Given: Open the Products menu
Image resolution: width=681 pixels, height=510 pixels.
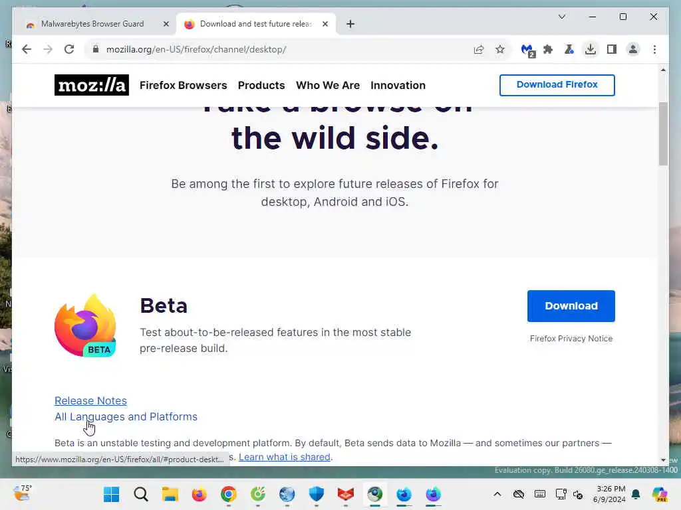Looking at the screenshot, I should pos(261,85).
